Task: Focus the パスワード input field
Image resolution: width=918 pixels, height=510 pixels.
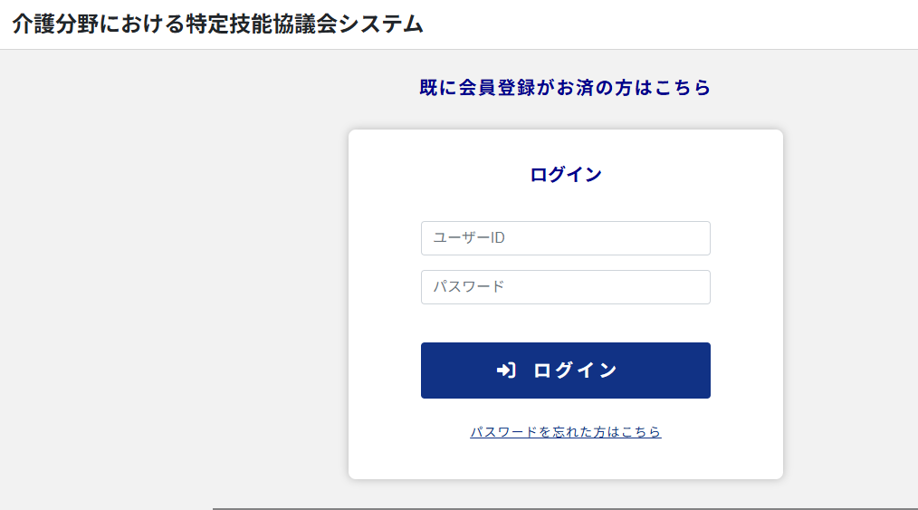Action: [566, 287]
